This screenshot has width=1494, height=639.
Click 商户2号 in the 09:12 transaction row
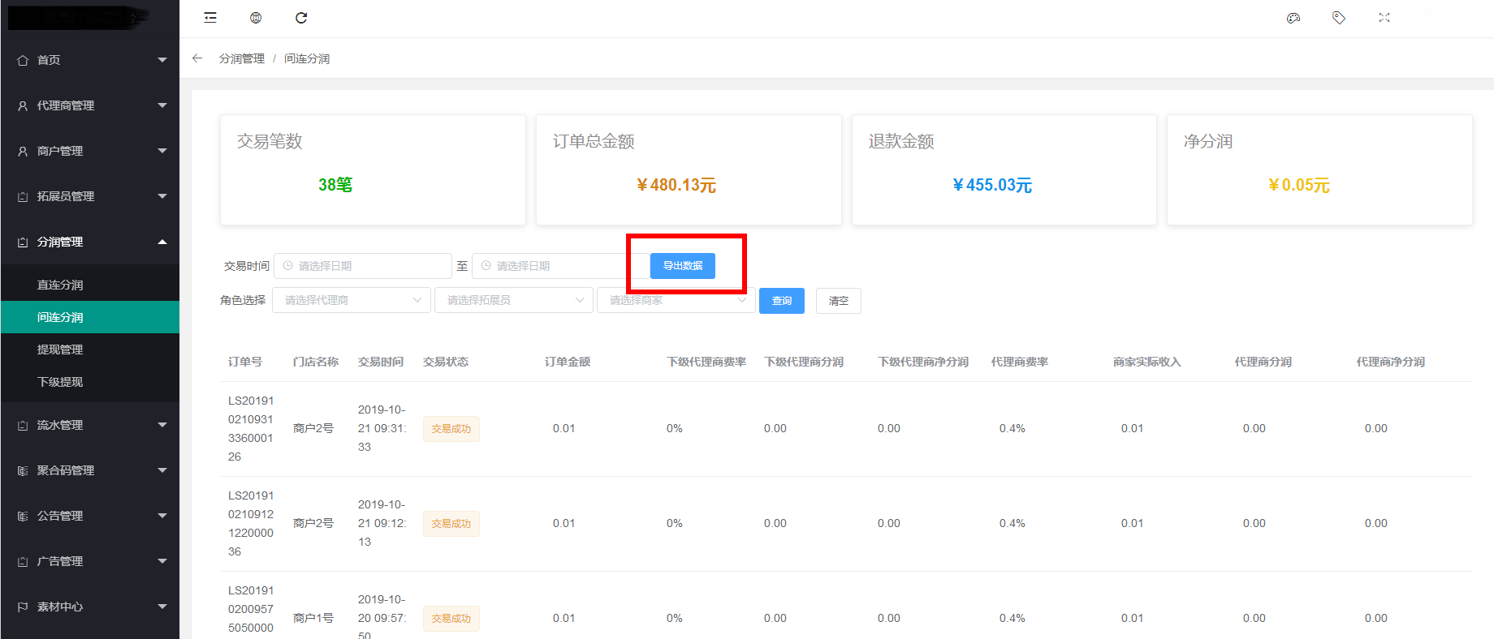tap(313, 523)
